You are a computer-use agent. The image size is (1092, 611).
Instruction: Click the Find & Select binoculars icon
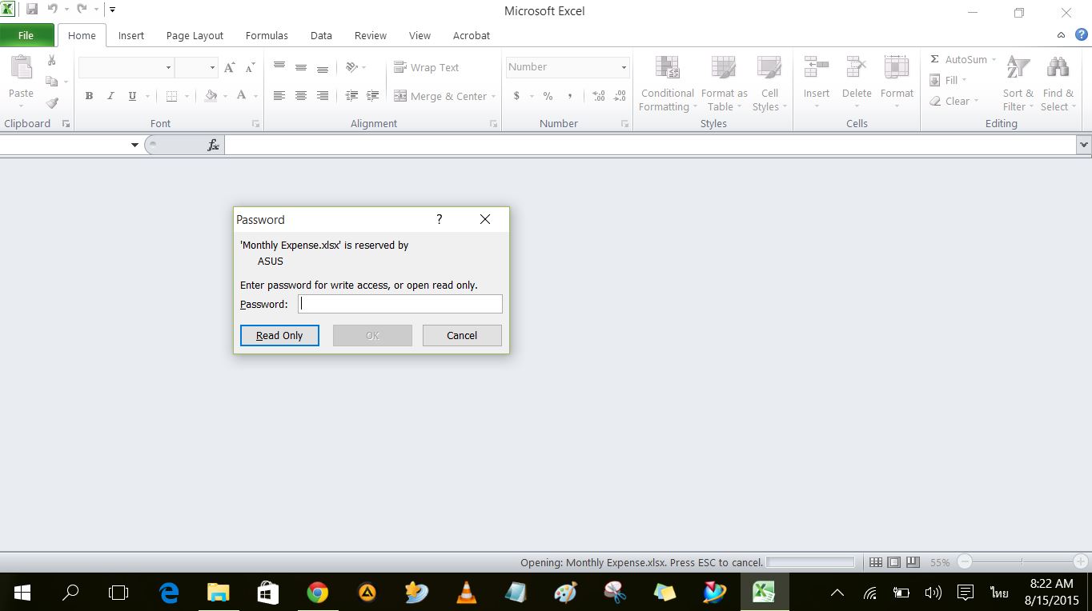point(1058,70)
